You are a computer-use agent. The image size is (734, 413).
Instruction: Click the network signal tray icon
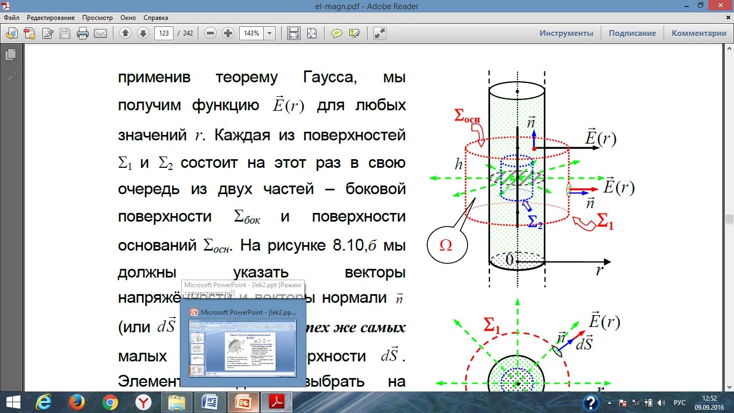click(x=636, y=402)
